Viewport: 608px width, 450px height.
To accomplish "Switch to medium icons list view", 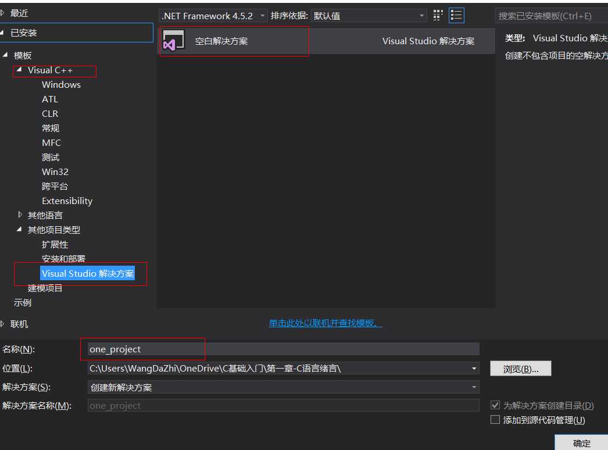I will pyautogui.click(x=456, y=15).
